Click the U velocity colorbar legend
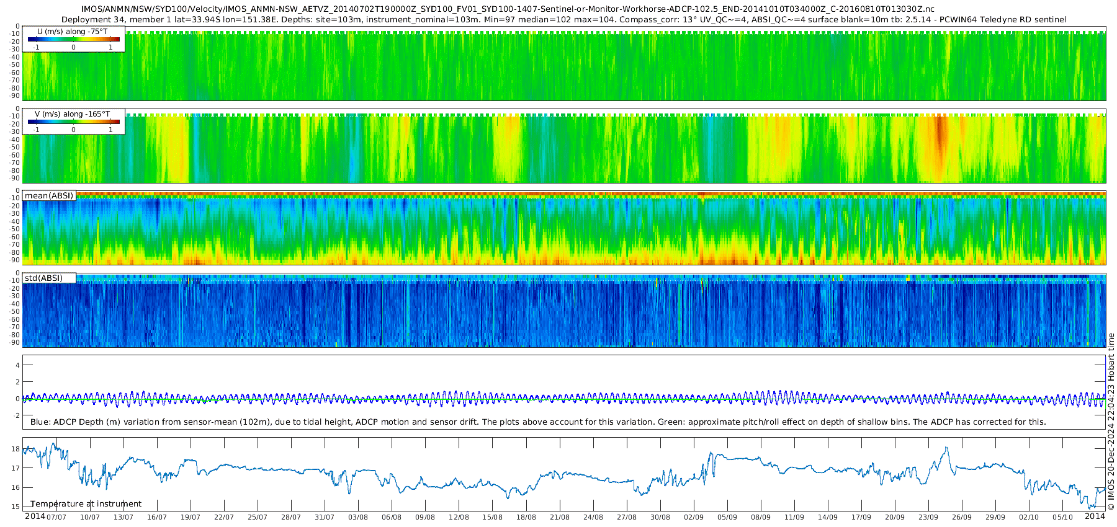1117x527 pixels. tap(73, 39)
